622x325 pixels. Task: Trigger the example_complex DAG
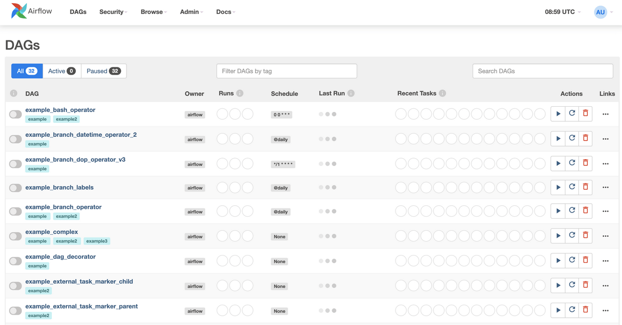[x=558, y=236]
